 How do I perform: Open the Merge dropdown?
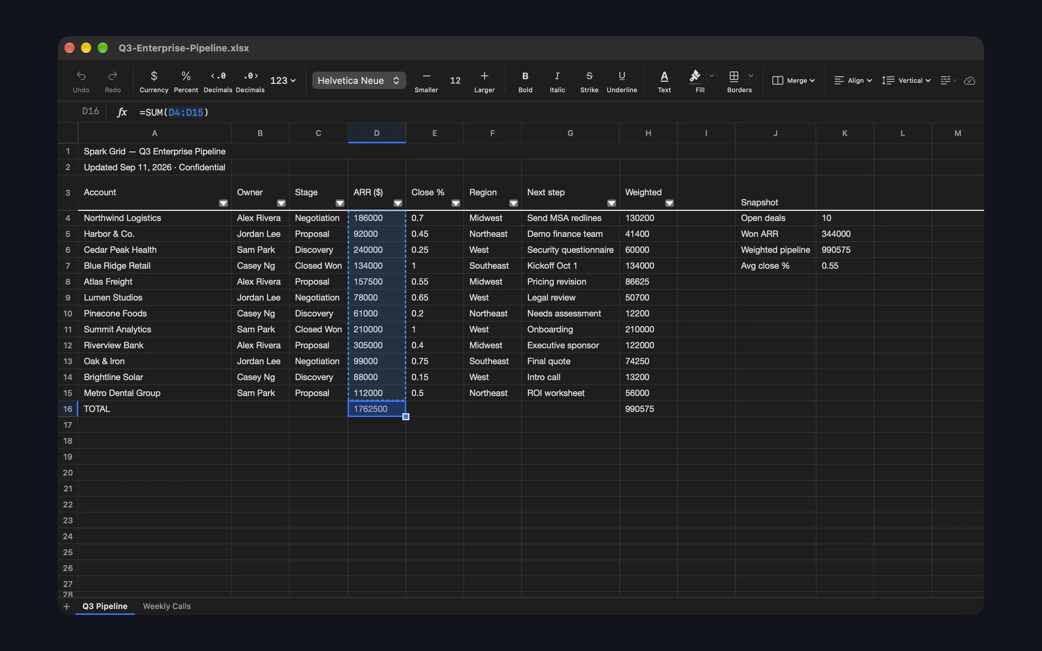pyautogui.click(x=793, y=81)
